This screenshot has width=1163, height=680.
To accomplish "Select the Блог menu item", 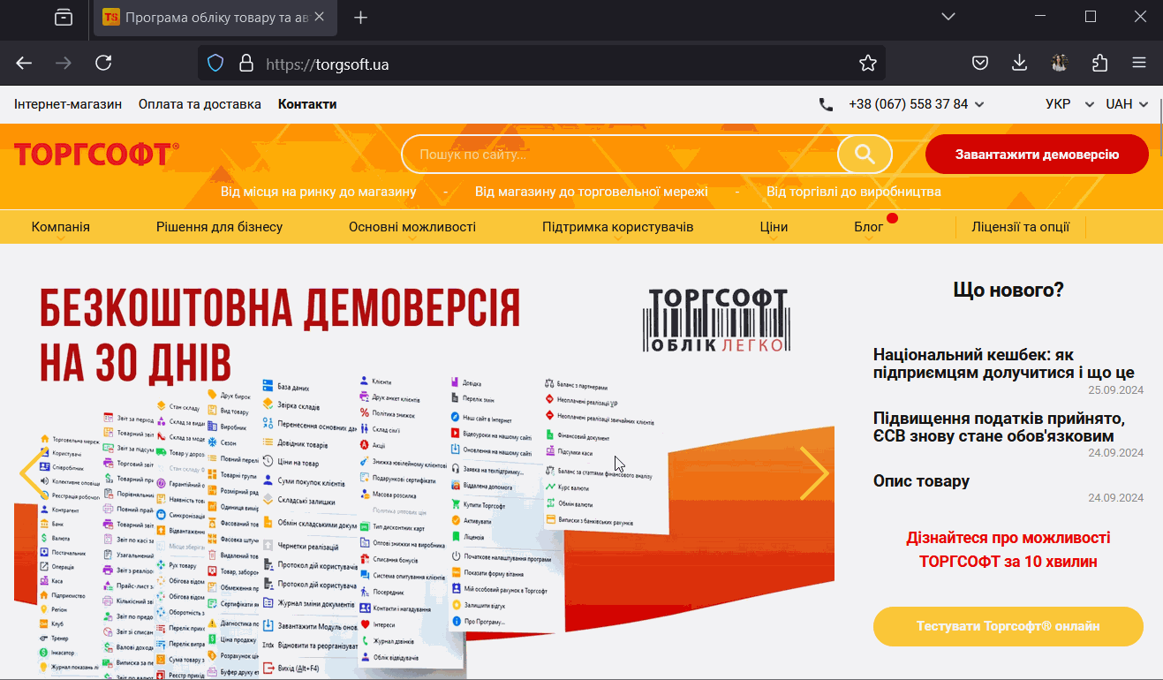I will tap(869, 226).
